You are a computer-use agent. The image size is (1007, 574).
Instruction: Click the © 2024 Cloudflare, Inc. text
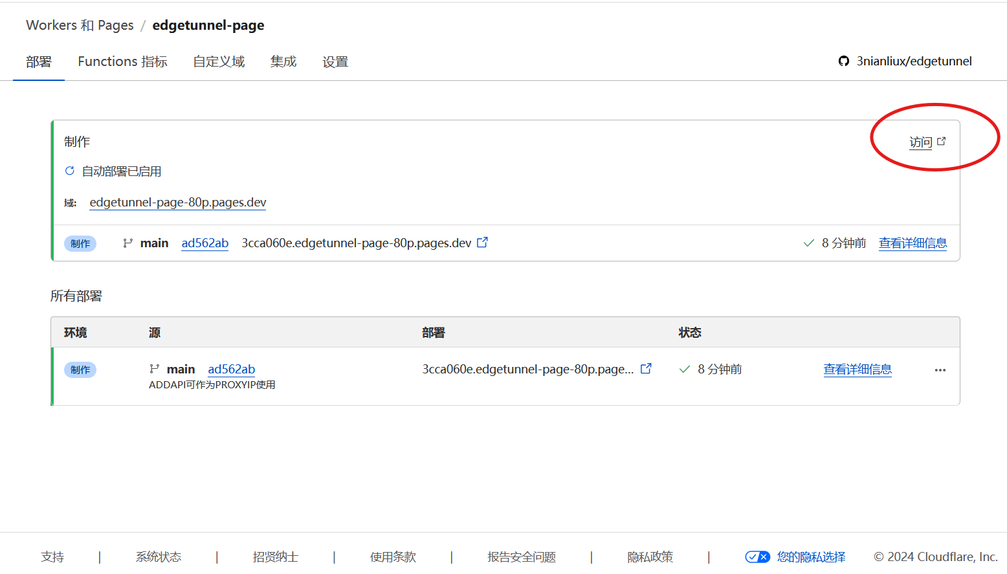pos(936,557)
